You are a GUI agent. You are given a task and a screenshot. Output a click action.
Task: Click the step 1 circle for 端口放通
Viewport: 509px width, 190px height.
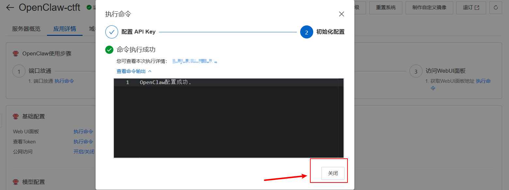[x=19, y=71]
